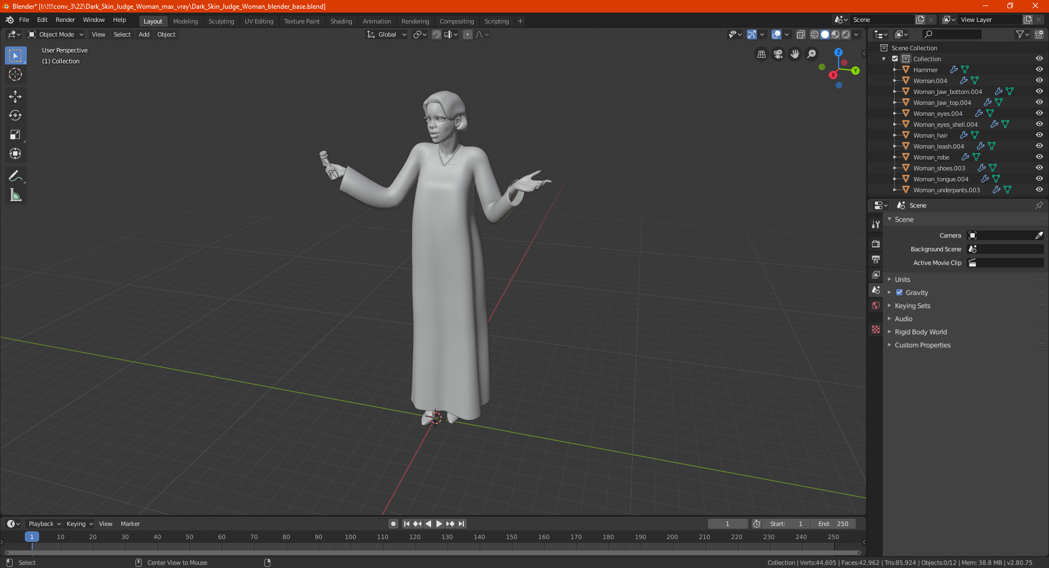Screen dimensions: 1049x568
Task: Uncheck the Collection exclude checkbox
Action: click(895, 58)
